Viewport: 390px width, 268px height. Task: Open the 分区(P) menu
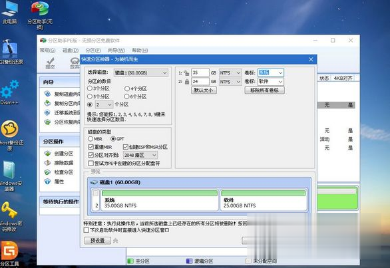point(93,51)
